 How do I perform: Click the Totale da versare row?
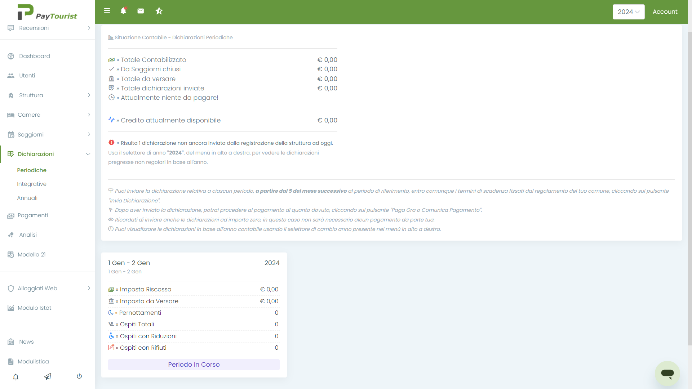pos(223,79)
